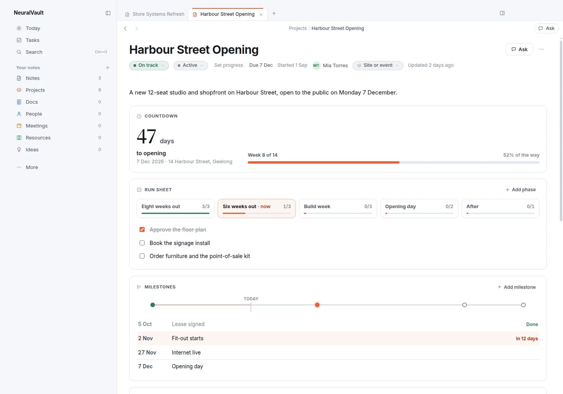Open the page's three-dot more options
563x394 pixels.
click(541, 49)
